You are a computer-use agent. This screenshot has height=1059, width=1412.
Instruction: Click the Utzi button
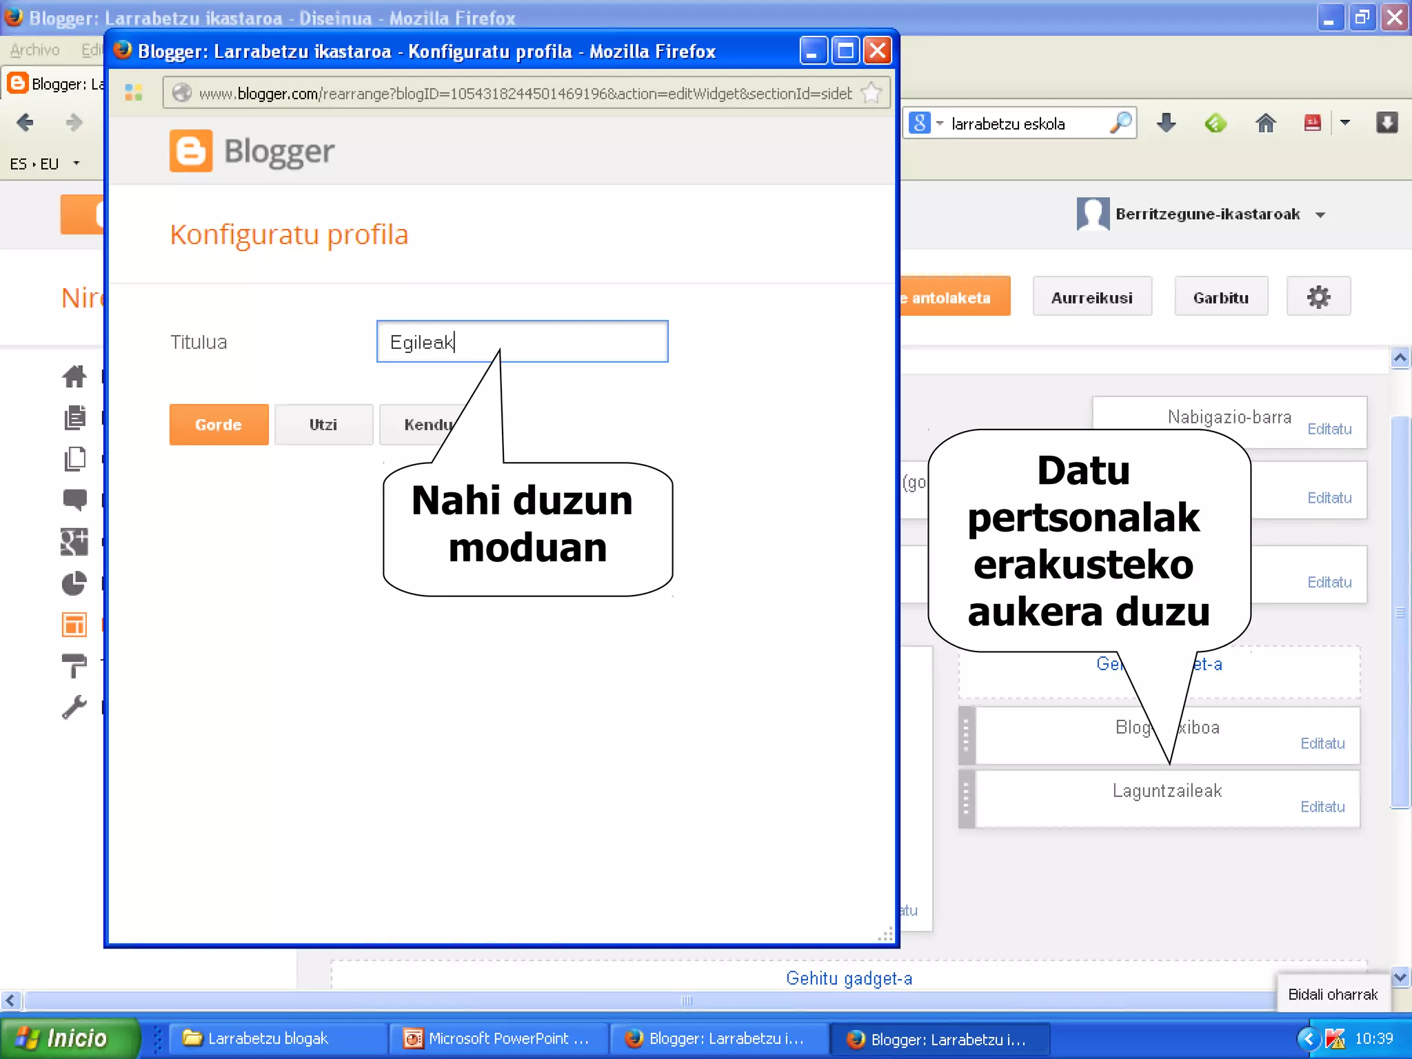323,425
